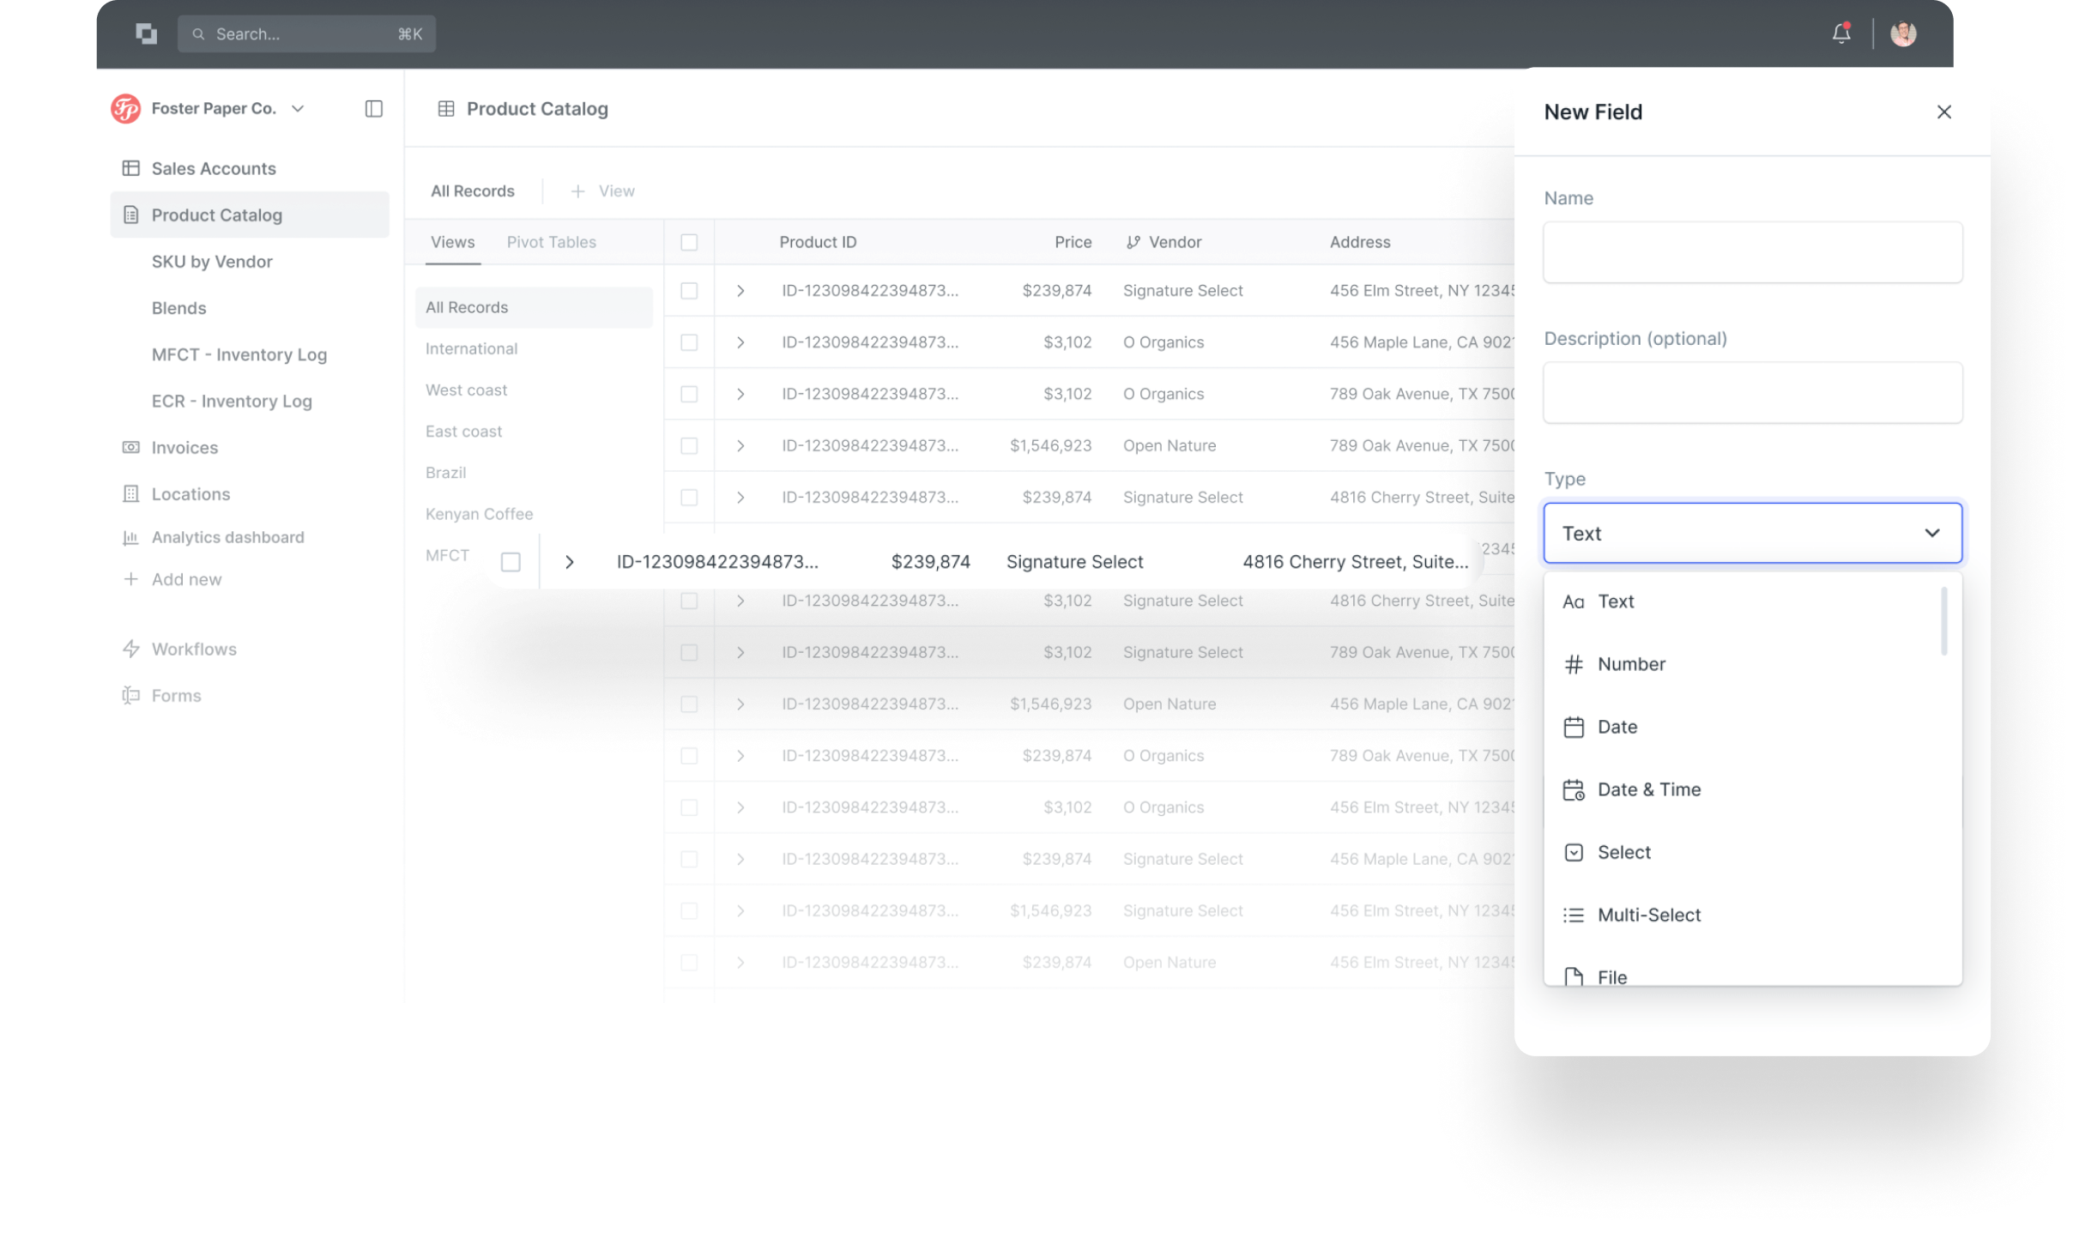Expand the highlighted floating row chevron

pos(569,562)
